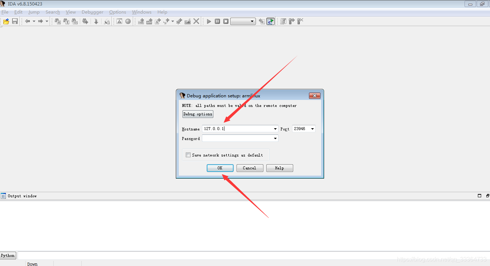Open dropdown next to 's' structure icon

(173, 21)
